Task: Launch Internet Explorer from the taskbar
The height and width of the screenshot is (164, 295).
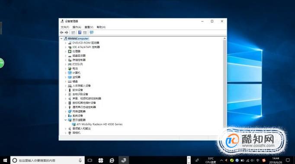Action: click(x=112, y=160)
